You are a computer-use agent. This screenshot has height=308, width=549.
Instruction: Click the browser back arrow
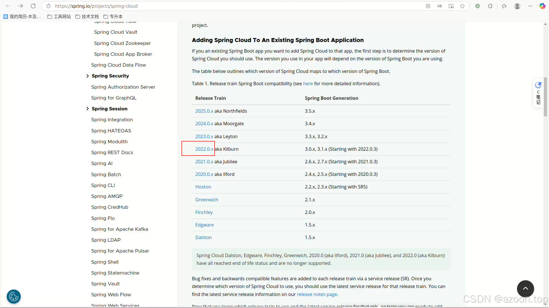pos(8,6)
